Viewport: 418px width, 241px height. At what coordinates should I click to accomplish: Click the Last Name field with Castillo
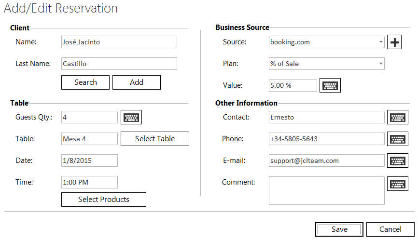[x=119, y=64]
